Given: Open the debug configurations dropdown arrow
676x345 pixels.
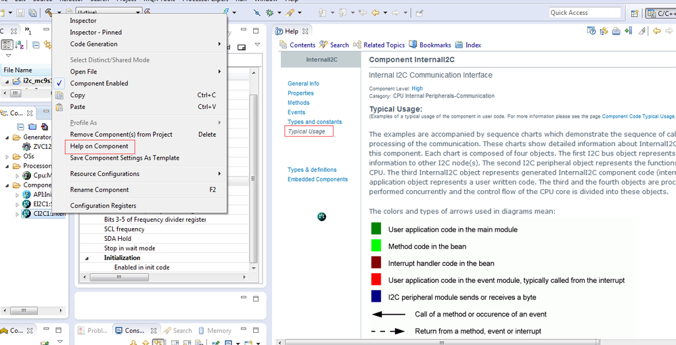Looking at the screenshot, I should [x=279, y=13].
